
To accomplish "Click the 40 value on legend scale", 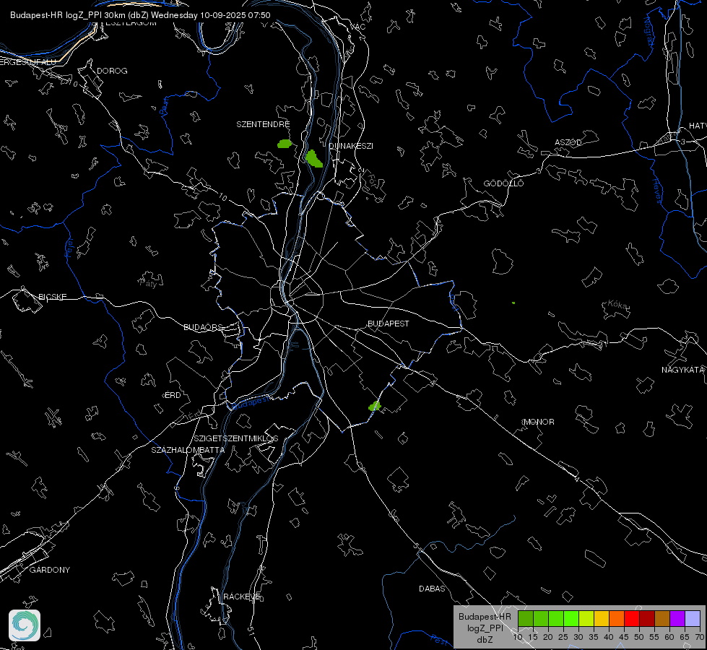I will coord(609,637).
